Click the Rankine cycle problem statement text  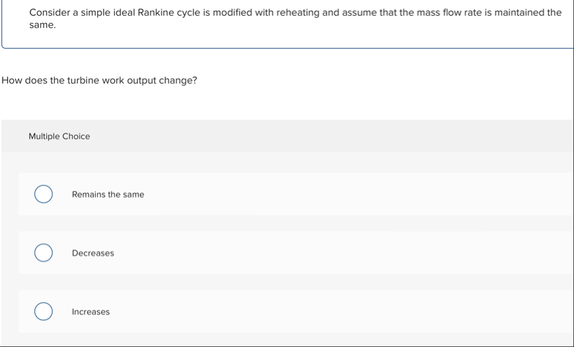295,18
